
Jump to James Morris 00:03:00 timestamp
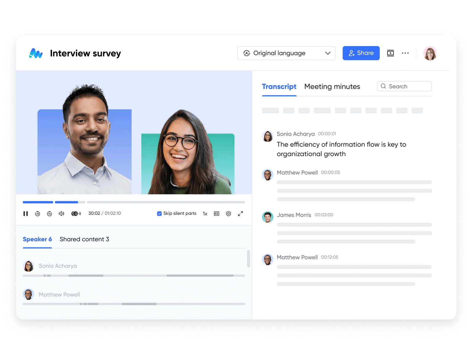coord(324,215)
